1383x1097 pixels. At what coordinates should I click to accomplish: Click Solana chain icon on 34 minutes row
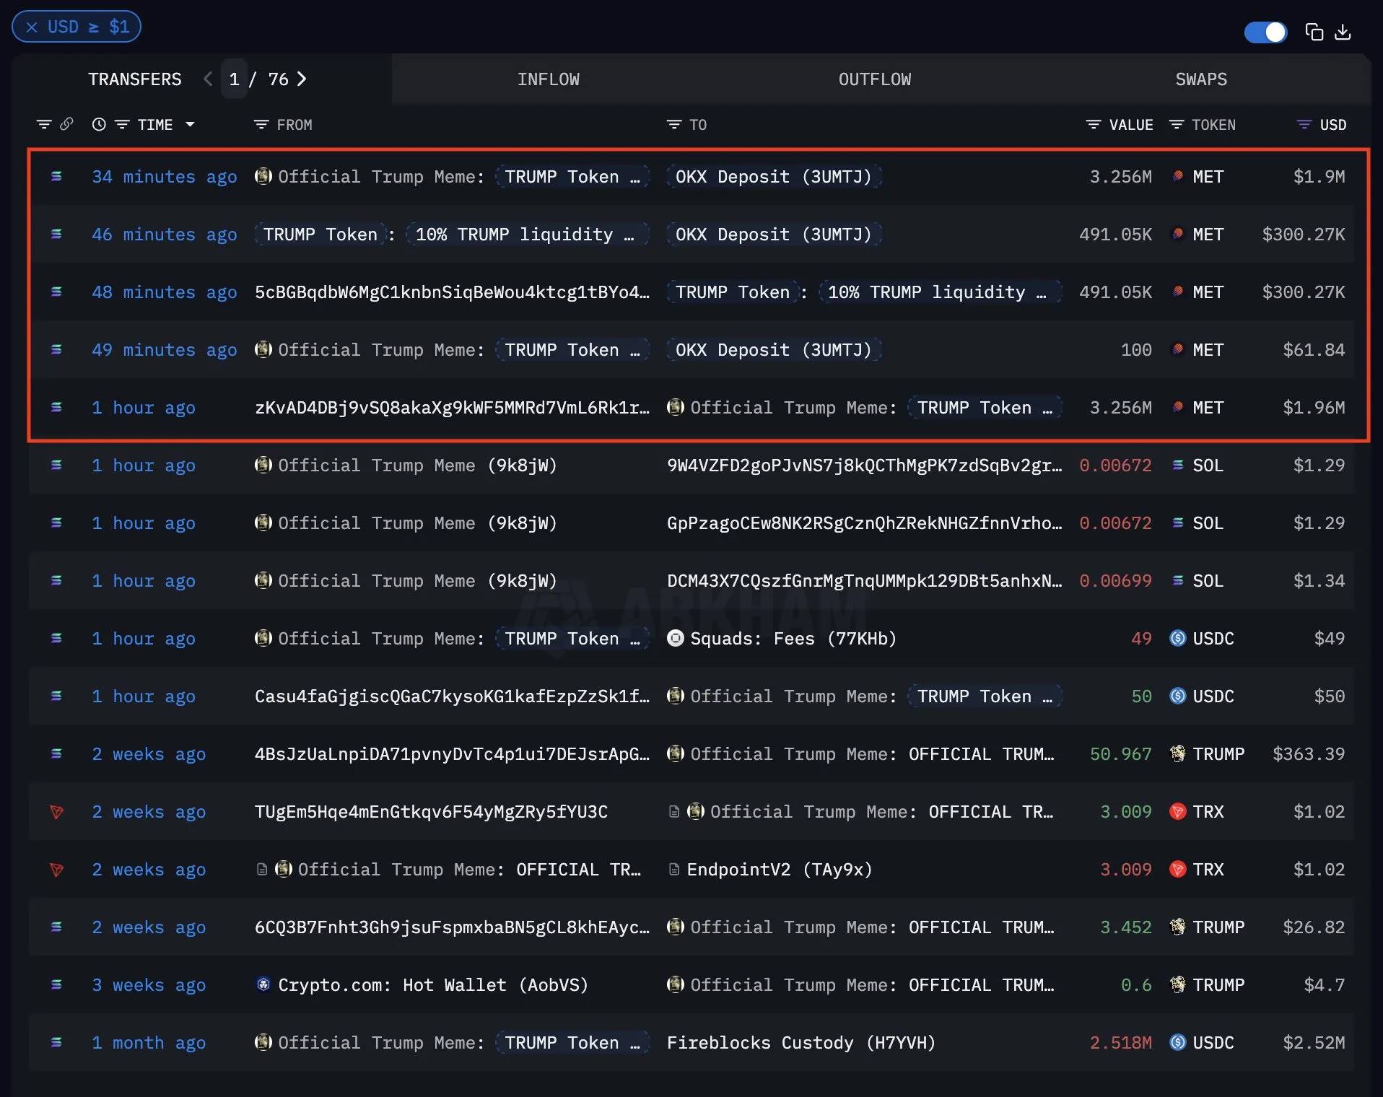[56, 176]
